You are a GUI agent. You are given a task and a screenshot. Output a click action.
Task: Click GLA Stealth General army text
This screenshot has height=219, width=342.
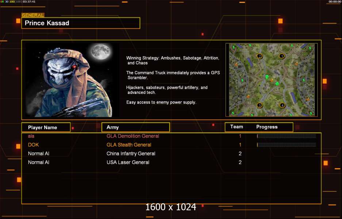click(x=129, y=145)
